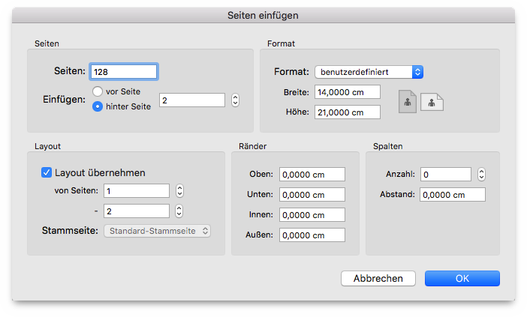The height and width of the screenshot is (317, 527).
Task: Click the Seiten count field showing 128
Action: tap(124, 72)
